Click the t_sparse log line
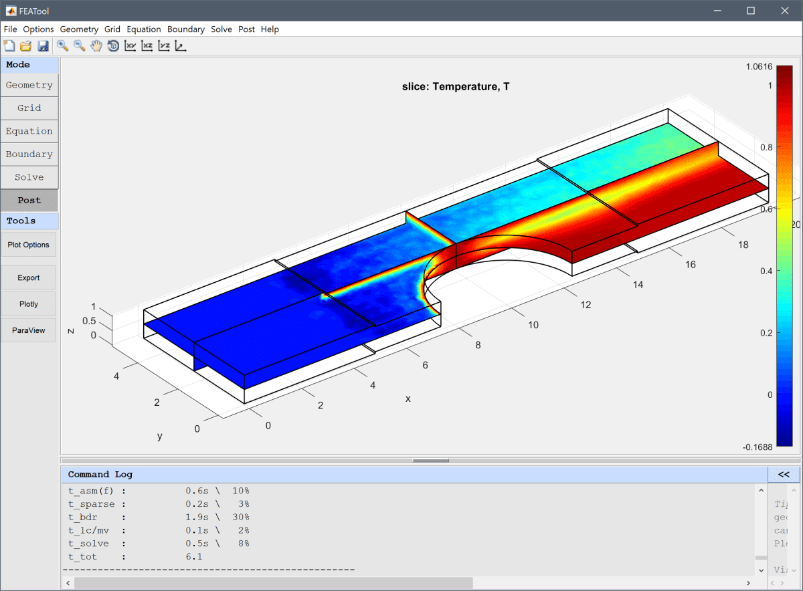 tap(159, 504)
